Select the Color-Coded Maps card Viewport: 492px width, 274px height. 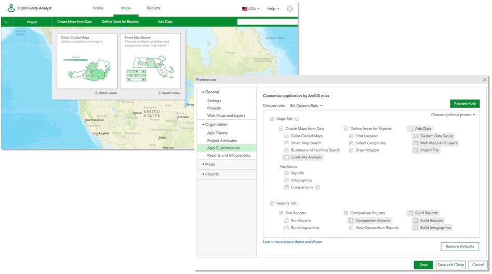coord(87,61)
